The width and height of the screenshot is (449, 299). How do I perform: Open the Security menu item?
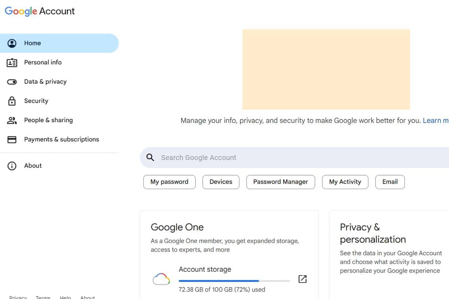coord(36,101)
